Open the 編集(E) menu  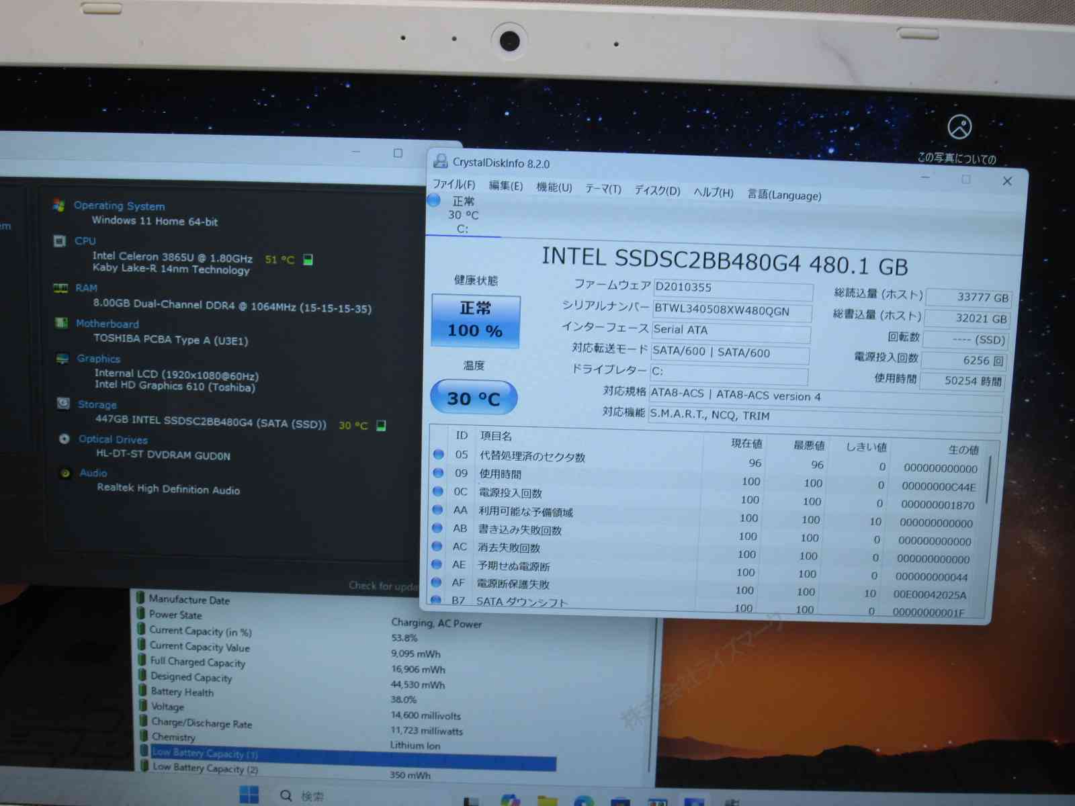point(506,185)
